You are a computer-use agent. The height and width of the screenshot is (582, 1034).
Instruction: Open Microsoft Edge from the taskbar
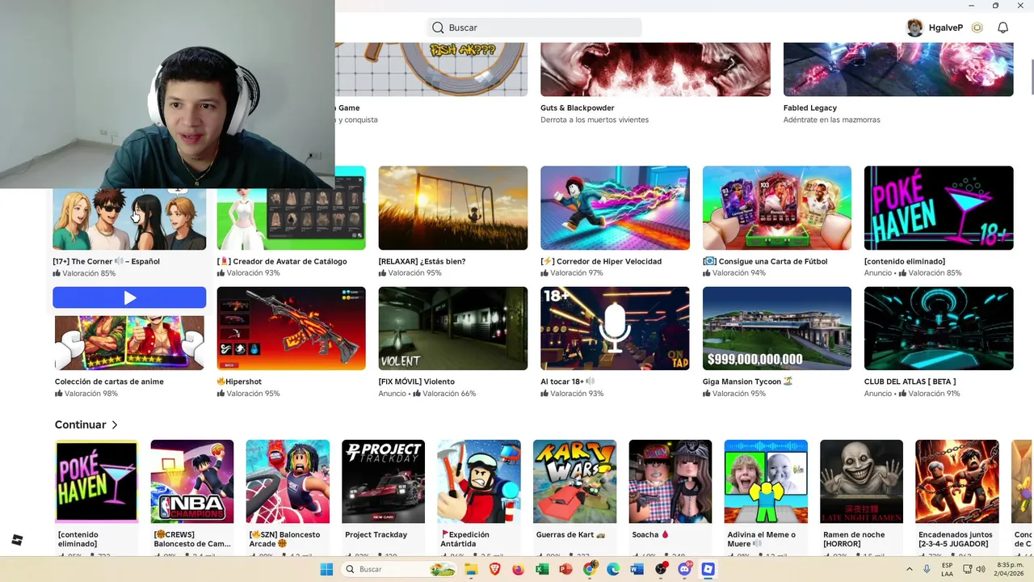coord(613,569)
